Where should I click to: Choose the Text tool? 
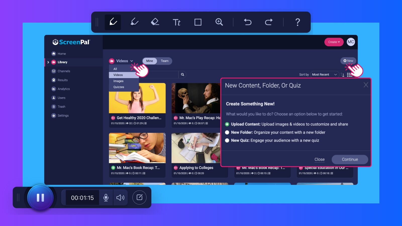pyautogui.click(x=177, y=22)
